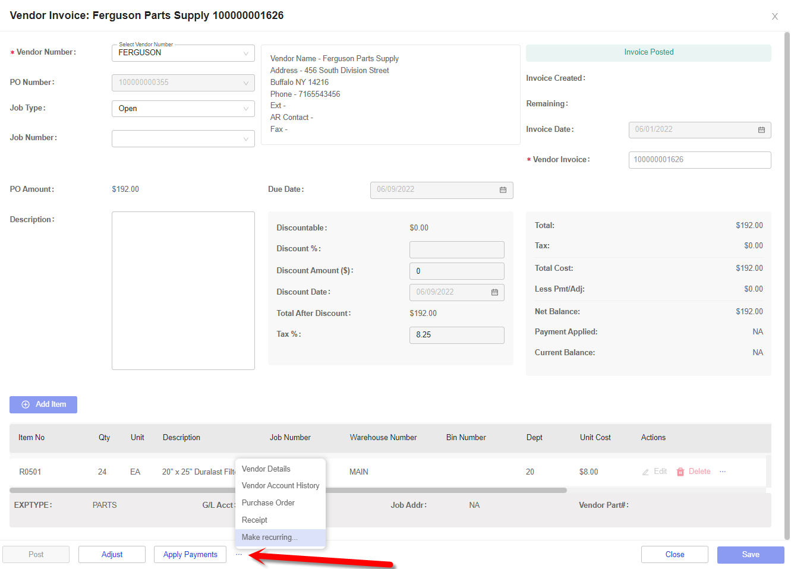Choose Vendor Account History menu entry

coord(281,485)
